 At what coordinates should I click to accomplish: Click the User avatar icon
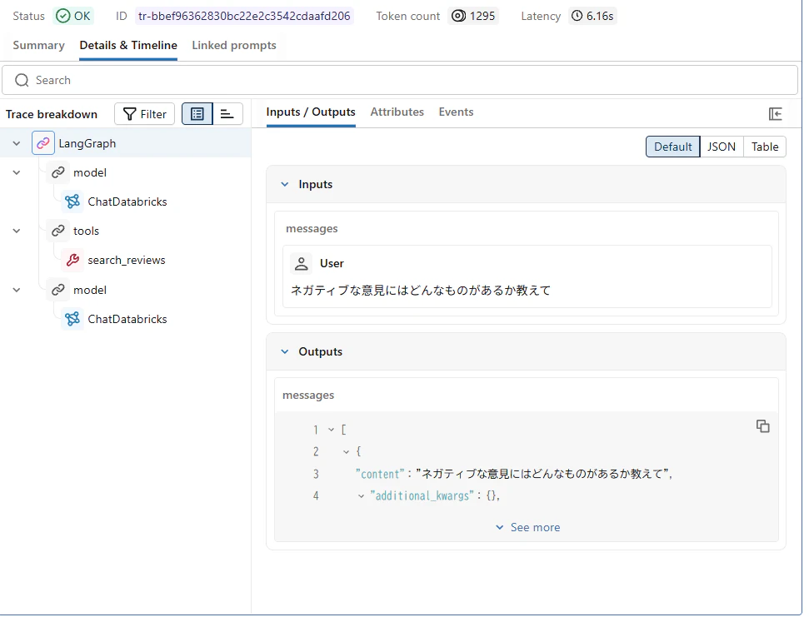[302, 263]
